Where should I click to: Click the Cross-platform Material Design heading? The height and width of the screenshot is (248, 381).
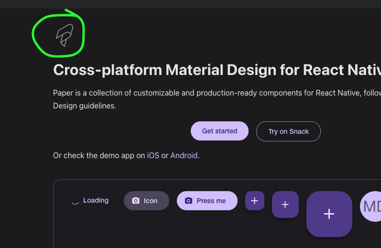point(217,70)
